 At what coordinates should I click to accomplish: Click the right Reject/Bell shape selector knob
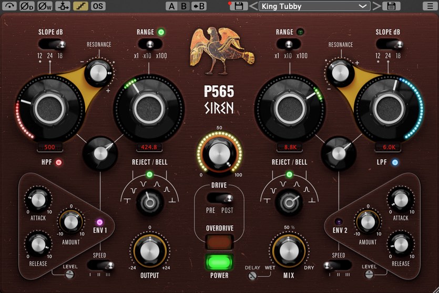(x=289, y=202)
